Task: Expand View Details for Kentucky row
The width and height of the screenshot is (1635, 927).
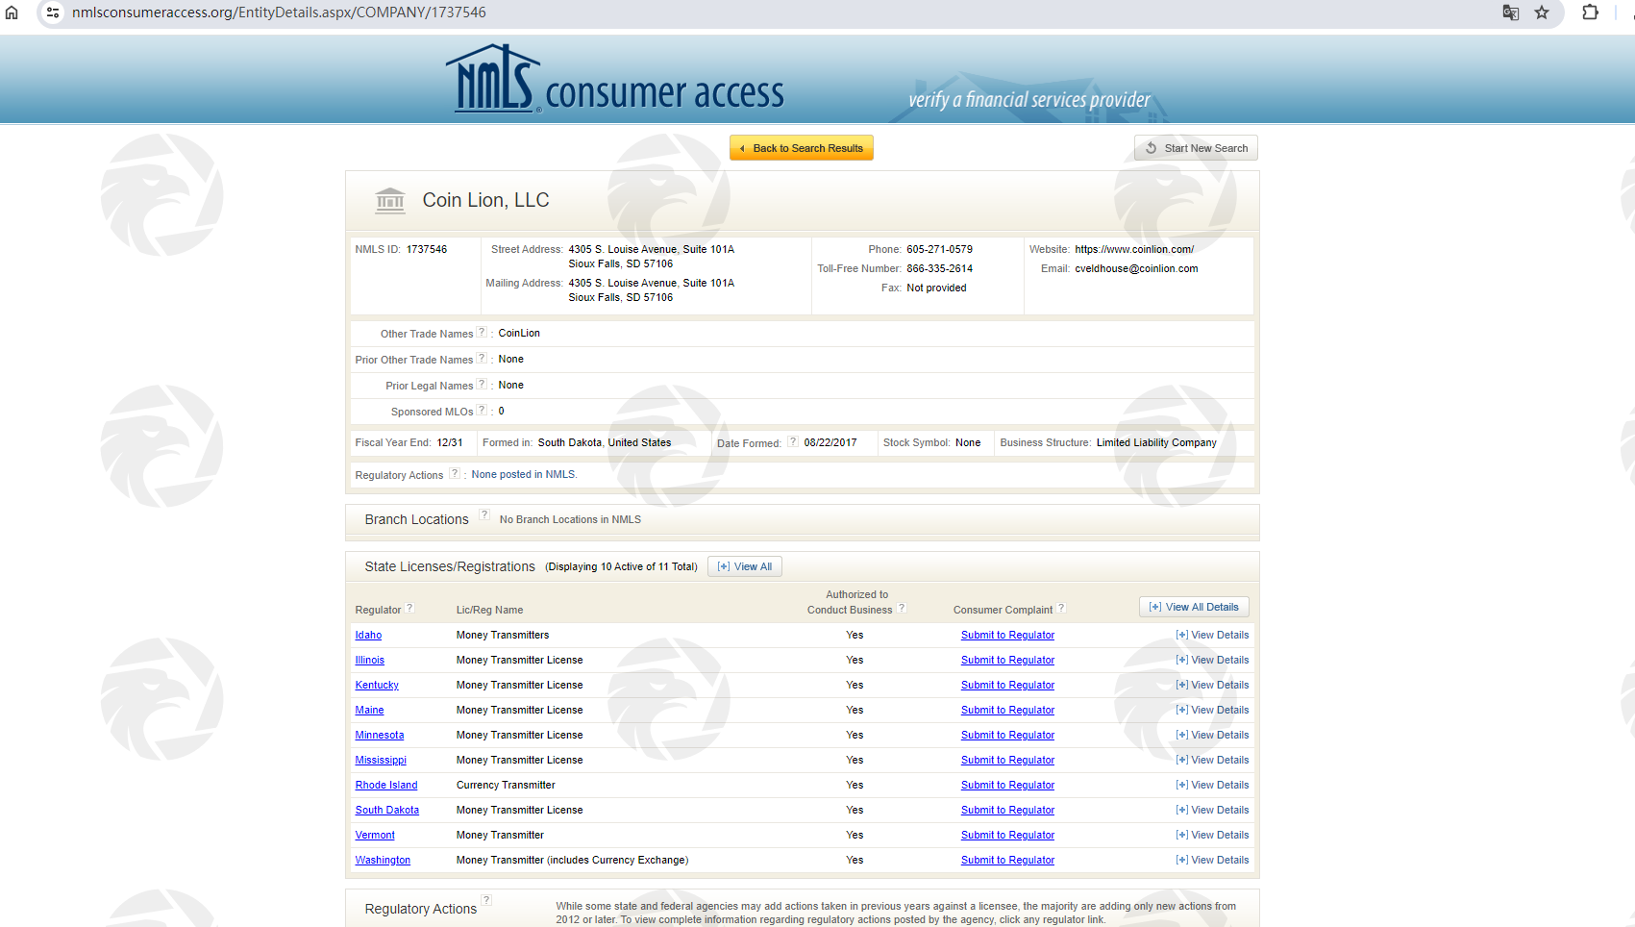Action: click(x=1212, y=685)
